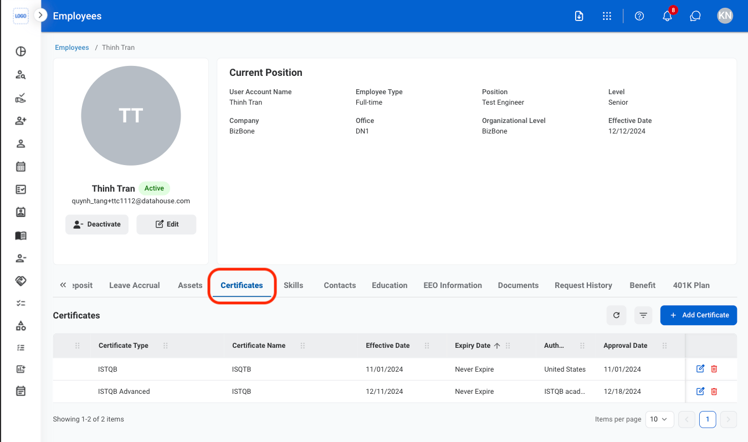
Task: Select page 1 in pagination
Action: (708, 419)
